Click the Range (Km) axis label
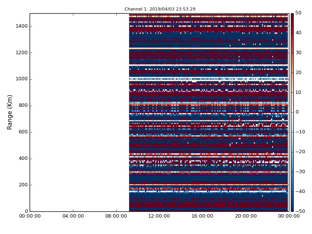This screenshot has height=234, width=312. point(9,112)
